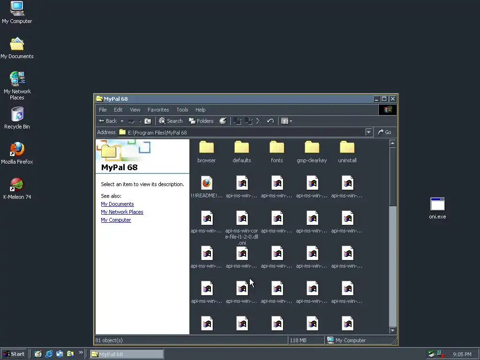Expand quick launch overflow chevron

click(x=81, y=352)
